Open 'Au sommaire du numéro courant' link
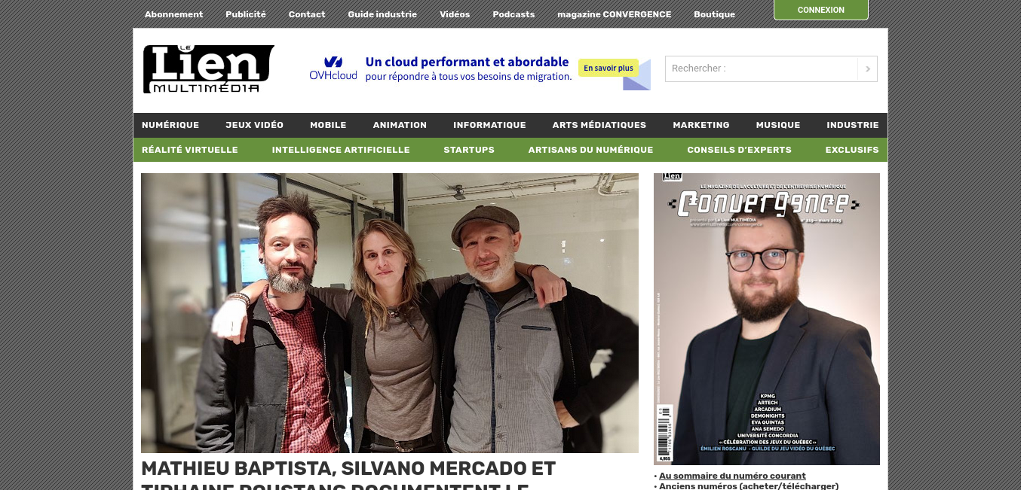 (x=732, y=476)
